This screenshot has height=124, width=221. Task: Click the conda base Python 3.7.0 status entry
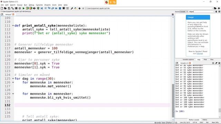[x=166, y=123]
